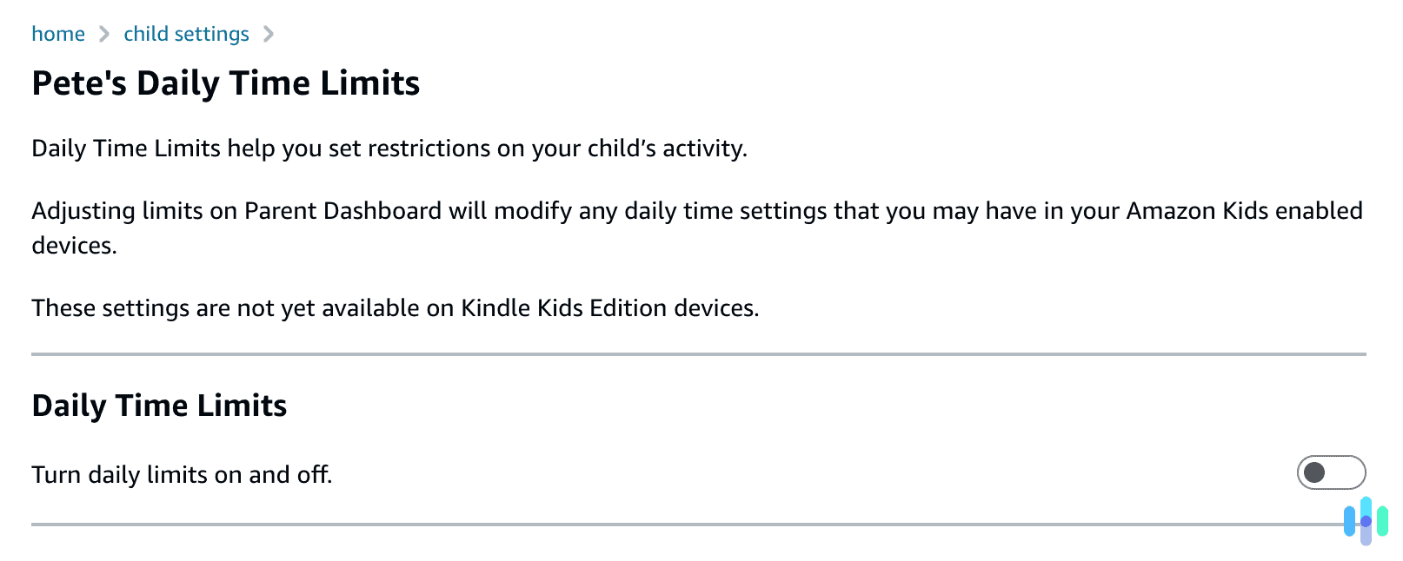Click the Daily Time Limits section heading
1403x561 pixels.
(159, 405)
